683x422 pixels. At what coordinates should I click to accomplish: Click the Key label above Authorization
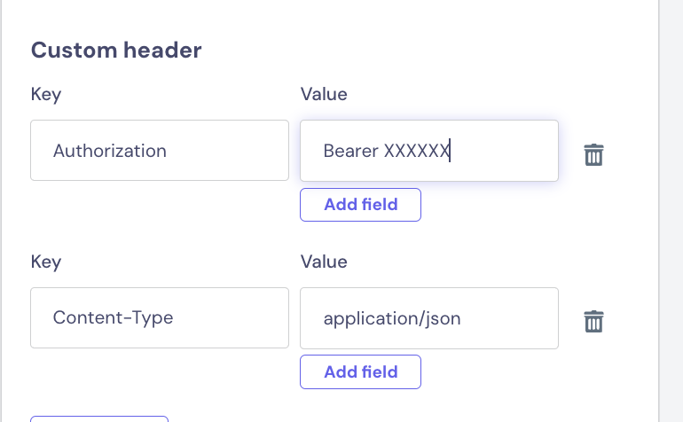(x=46, y=95)
